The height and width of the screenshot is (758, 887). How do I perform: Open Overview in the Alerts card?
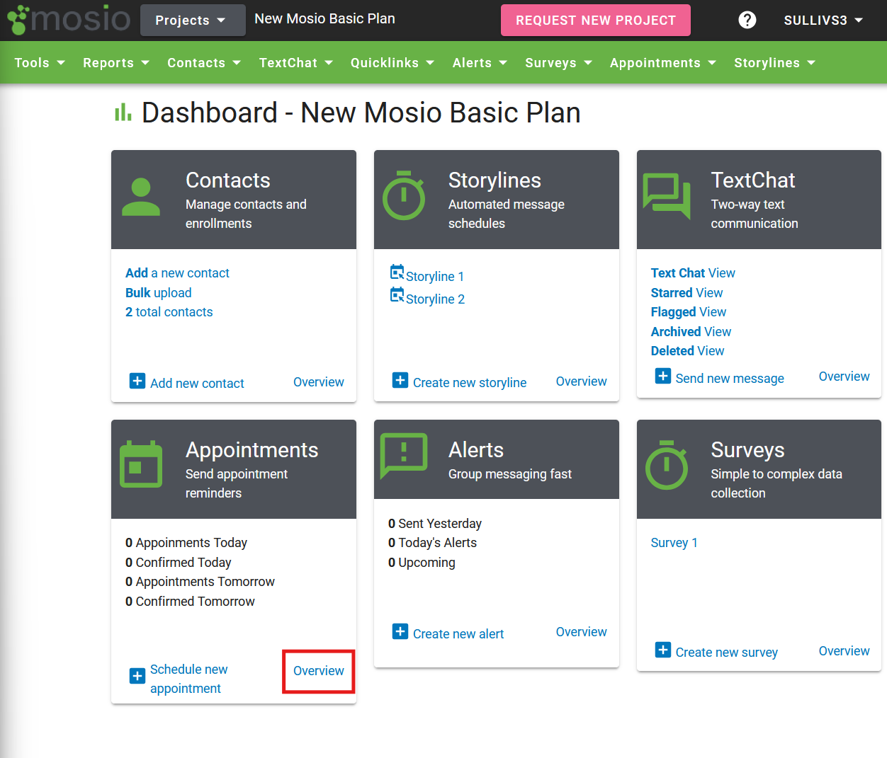[x=582, y=632]
